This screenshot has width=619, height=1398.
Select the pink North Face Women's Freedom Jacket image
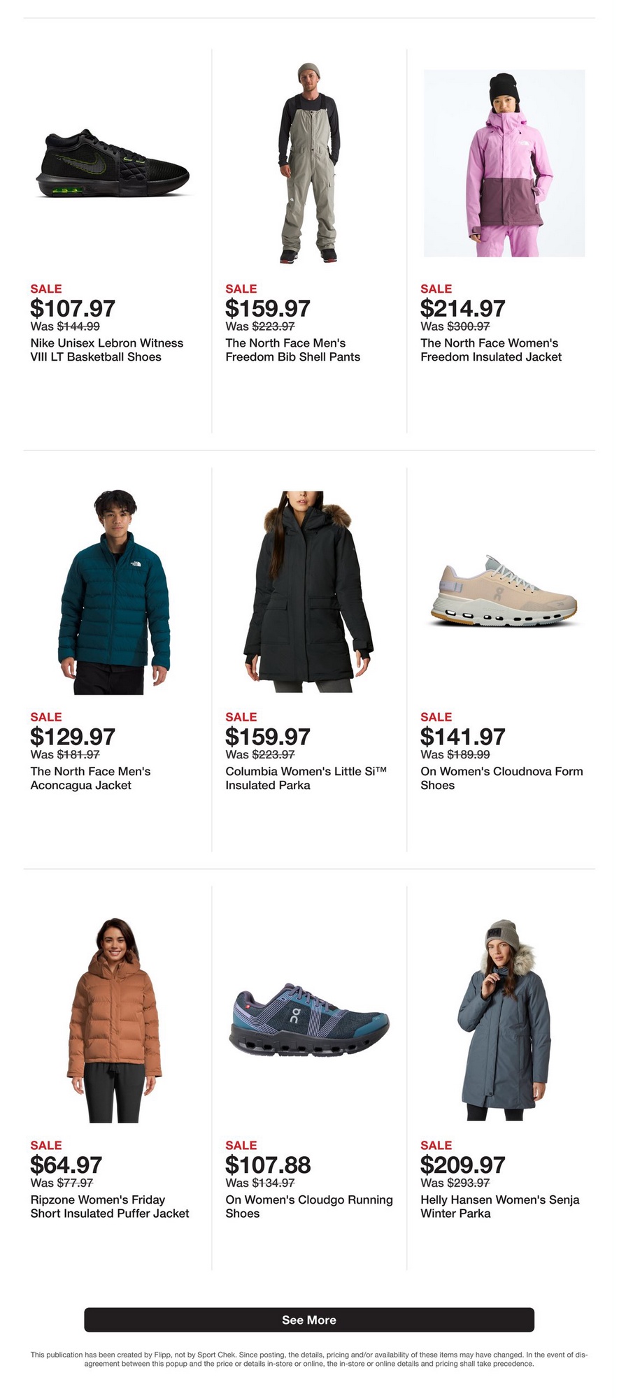tap(504, 164)
